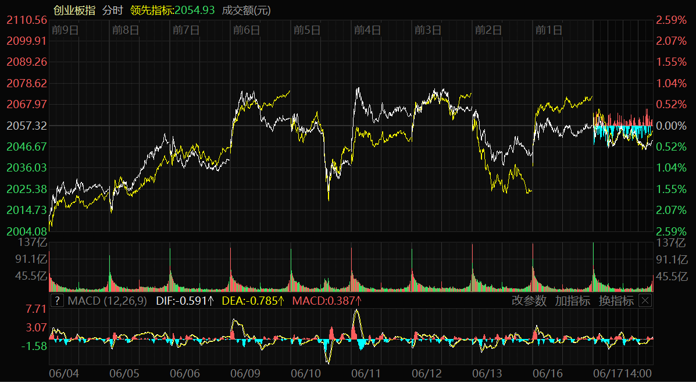The image size is (696, 382).
Task: Click the DEA value arrow indicator
Action: [281, 301]
